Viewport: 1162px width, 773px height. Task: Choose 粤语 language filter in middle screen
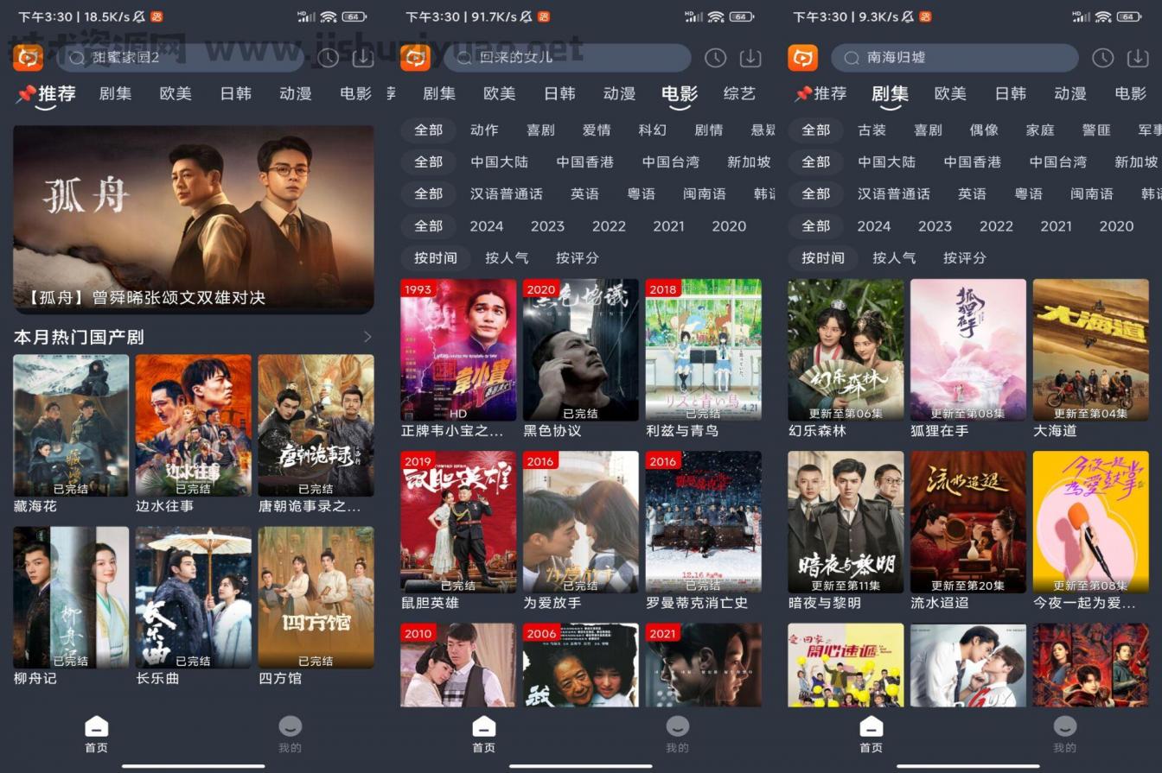click(641, 193)
